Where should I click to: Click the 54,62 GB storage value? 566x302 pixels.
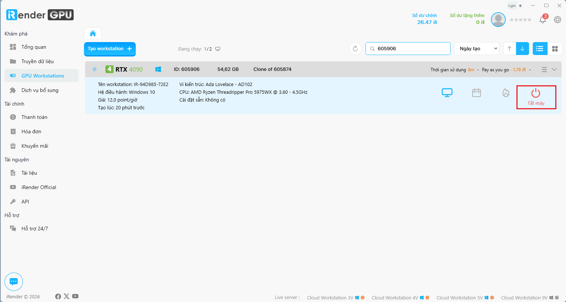coord(228,69)
